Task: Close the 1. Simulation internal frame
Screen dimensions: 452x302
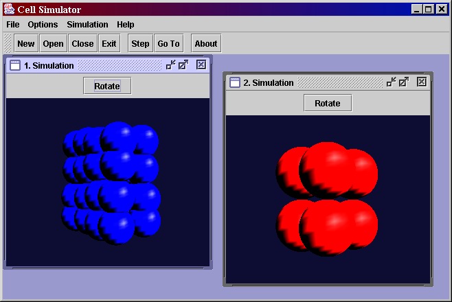Action: coord(201,65)
